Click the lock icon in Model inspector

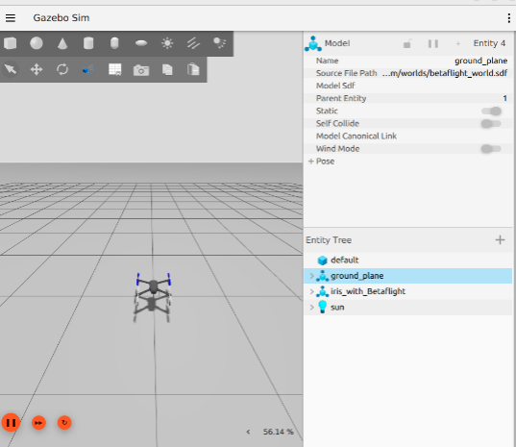tap(407, 43)
